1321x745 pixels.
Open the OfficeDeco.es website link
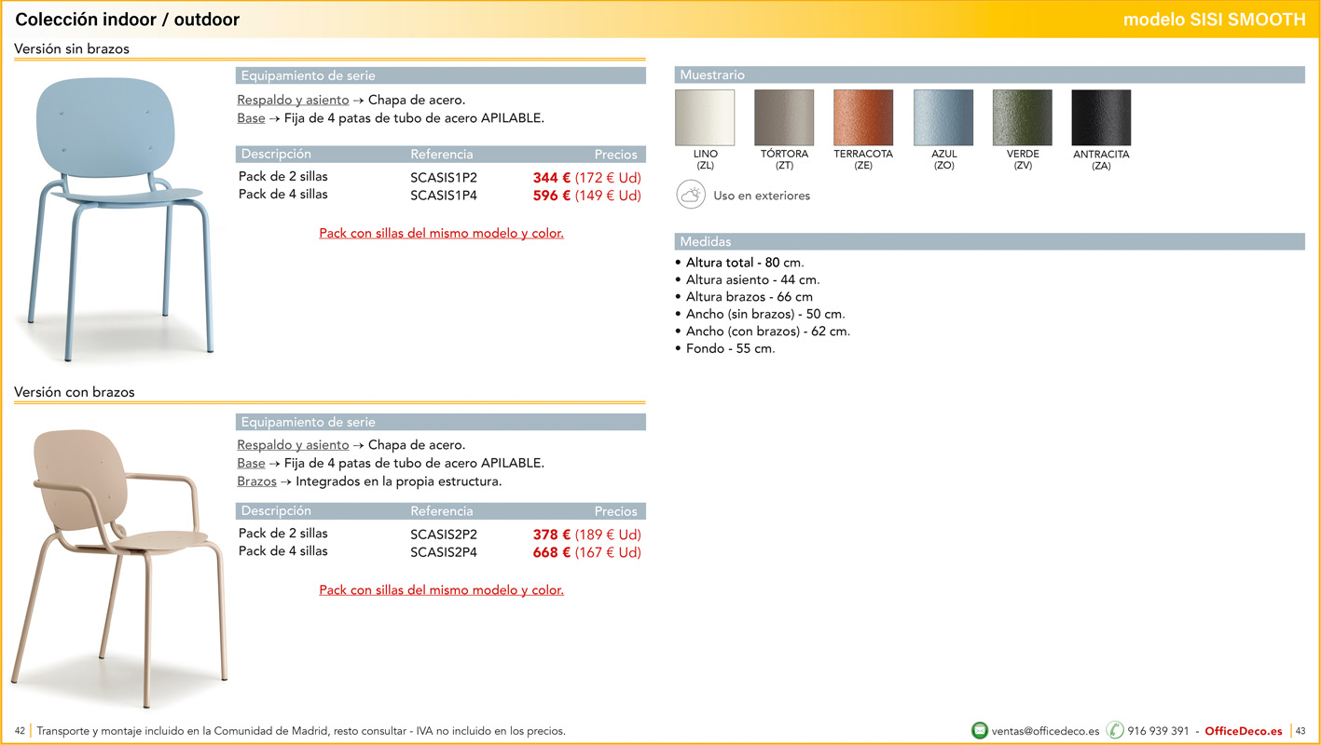click(x=1243, y=731)
